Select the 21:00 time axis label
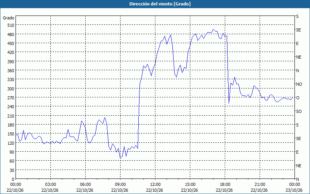The height and width of the screenshot is (194, 310). (260, 185)
